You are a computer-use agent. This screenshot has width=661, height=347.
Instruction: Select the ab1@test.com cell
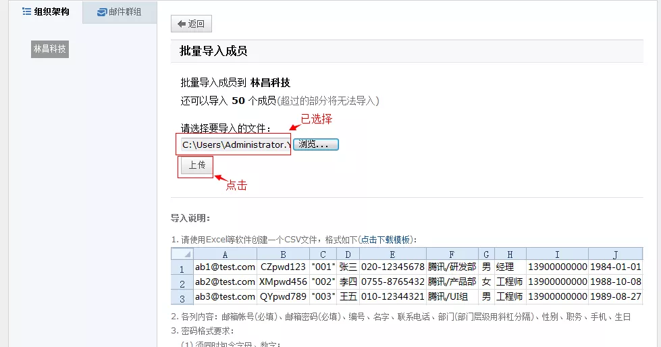[x=225, y=267]
